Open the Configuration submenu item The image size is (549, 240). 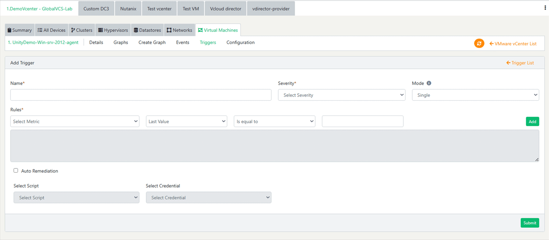(240, 43)
